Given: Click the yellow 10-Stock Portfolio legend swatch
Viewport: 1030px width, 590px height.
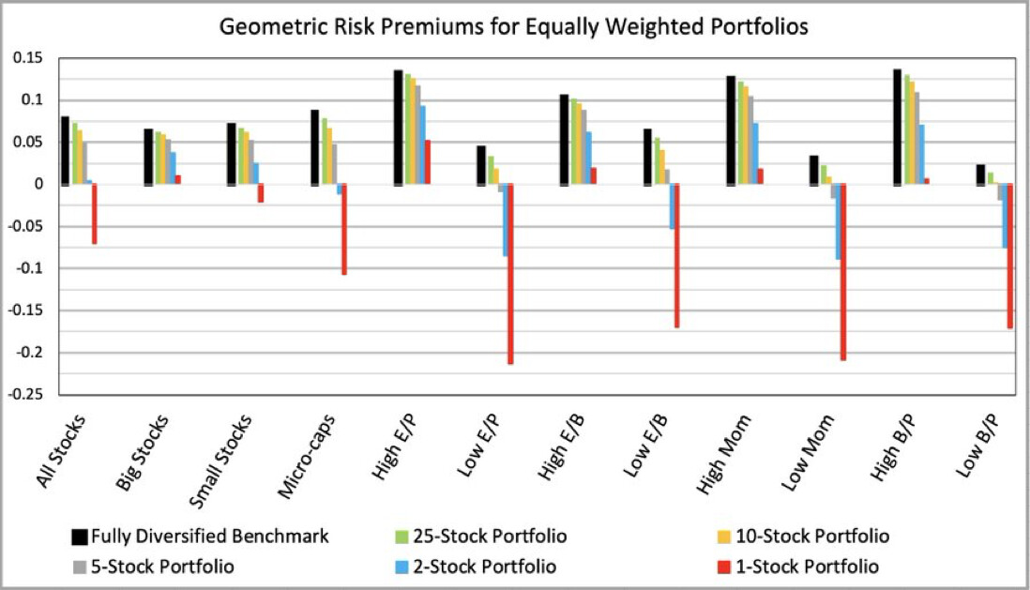Looking at the screenshot, I should [724, 537].
